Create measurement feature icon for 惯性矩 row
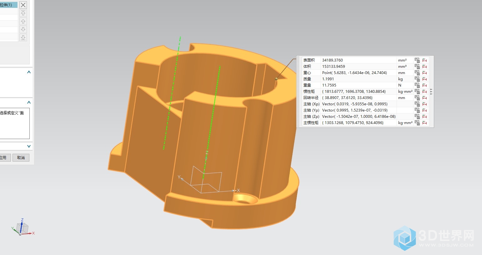 coord(424,91)
